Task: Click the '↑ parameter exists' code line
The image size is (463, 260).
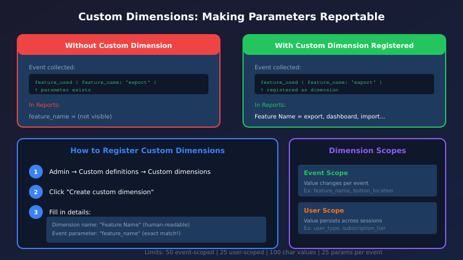Action: coord(63,90)
